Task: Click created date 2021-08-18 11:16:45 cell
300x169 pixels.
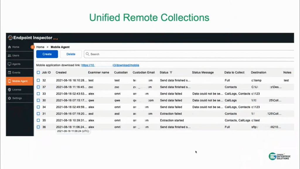Action: coord(71,87)
